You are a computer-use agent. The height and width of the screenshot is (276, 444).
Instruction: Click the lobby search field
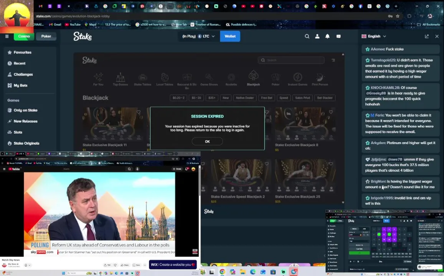click(x=291, y=60)
